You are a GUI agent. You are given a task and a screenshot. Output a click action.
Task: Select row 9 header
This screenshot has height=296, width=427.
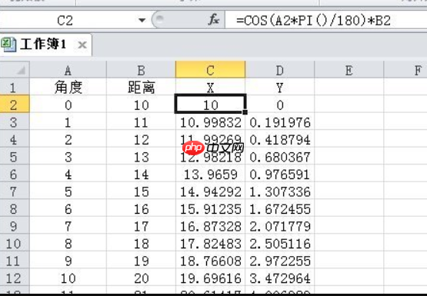[15, 226]
